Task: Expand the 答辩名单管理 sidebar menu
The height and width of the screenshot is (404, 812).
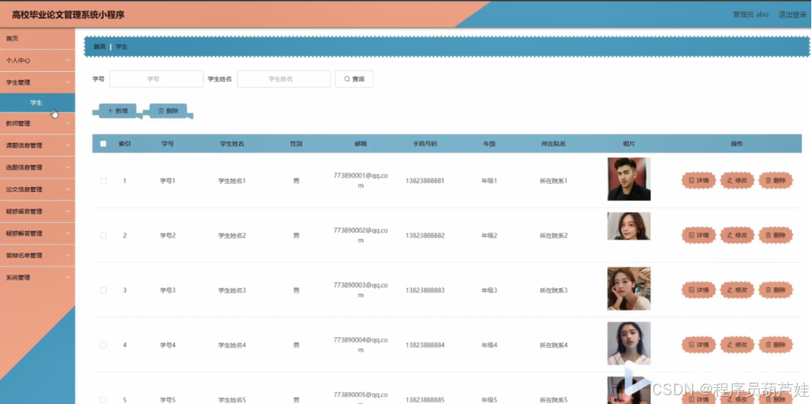Action: pyautogui.click(x=37, y=256)
